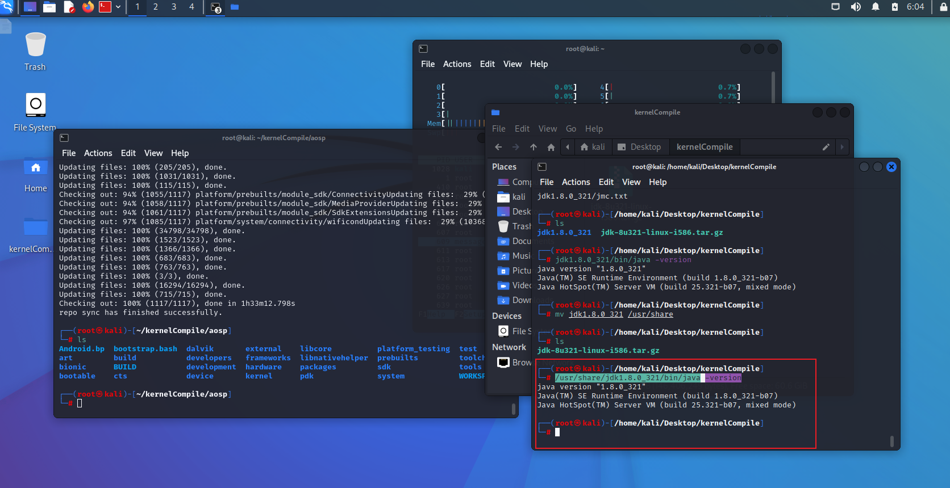Switch to workspace 2
Screen dimensions: 950x488
[155, 7]
